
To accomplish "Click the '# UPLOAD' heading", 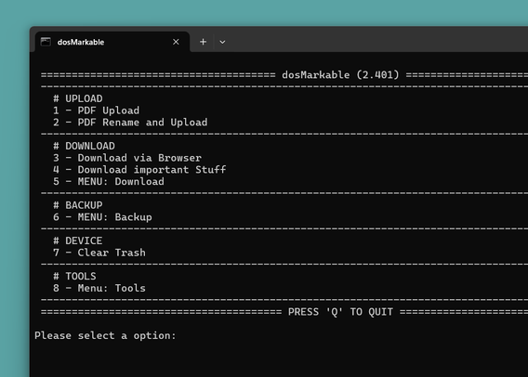I will [78, 98].
